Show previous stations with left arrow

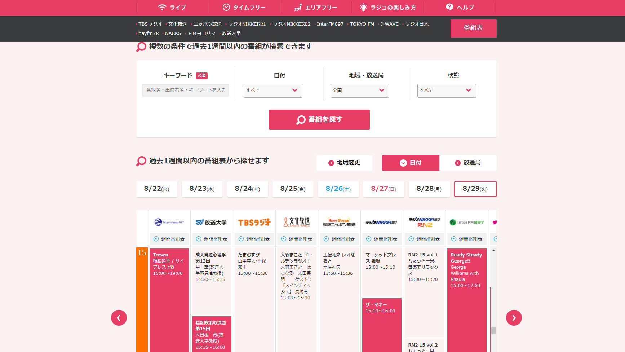119,318
